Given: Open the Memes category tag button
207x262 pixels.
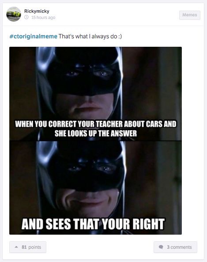Looking at the screenshot, I should [x=190, y=15].
